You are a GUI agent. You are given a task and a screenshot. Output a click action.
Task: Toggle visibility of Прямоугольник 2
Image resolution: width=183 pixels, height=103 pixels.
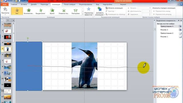[x=180, y=33]
